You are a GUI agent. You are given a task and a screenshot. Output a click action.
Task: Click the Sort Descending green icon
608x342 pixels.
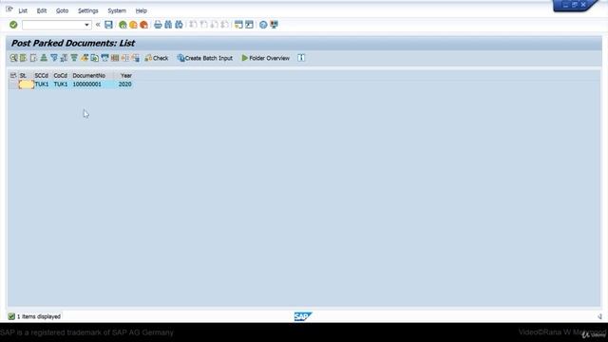coord(74,58)
